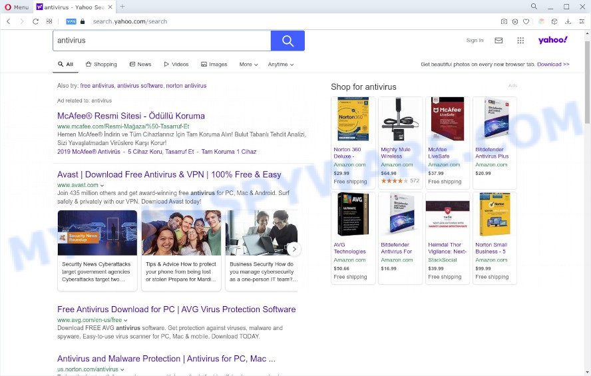This screenshot has height=376, width=591.
Task: Open Norton Small Business product
Action: (x=495, y=238)
